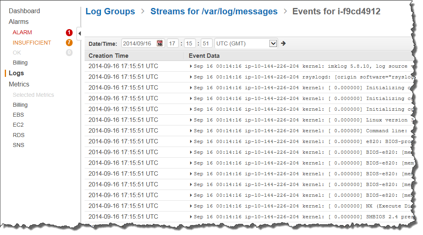Click the Event Data column header
The height and width of the screenshot is (235, 423).
pos(204,56)
